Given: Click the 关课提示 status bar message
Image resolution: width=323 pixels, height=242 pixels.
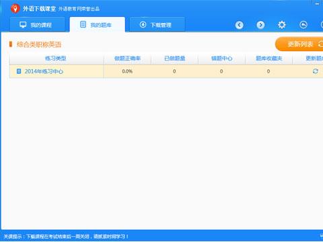Looking at the screenshot, I should (x=66, y=237).
